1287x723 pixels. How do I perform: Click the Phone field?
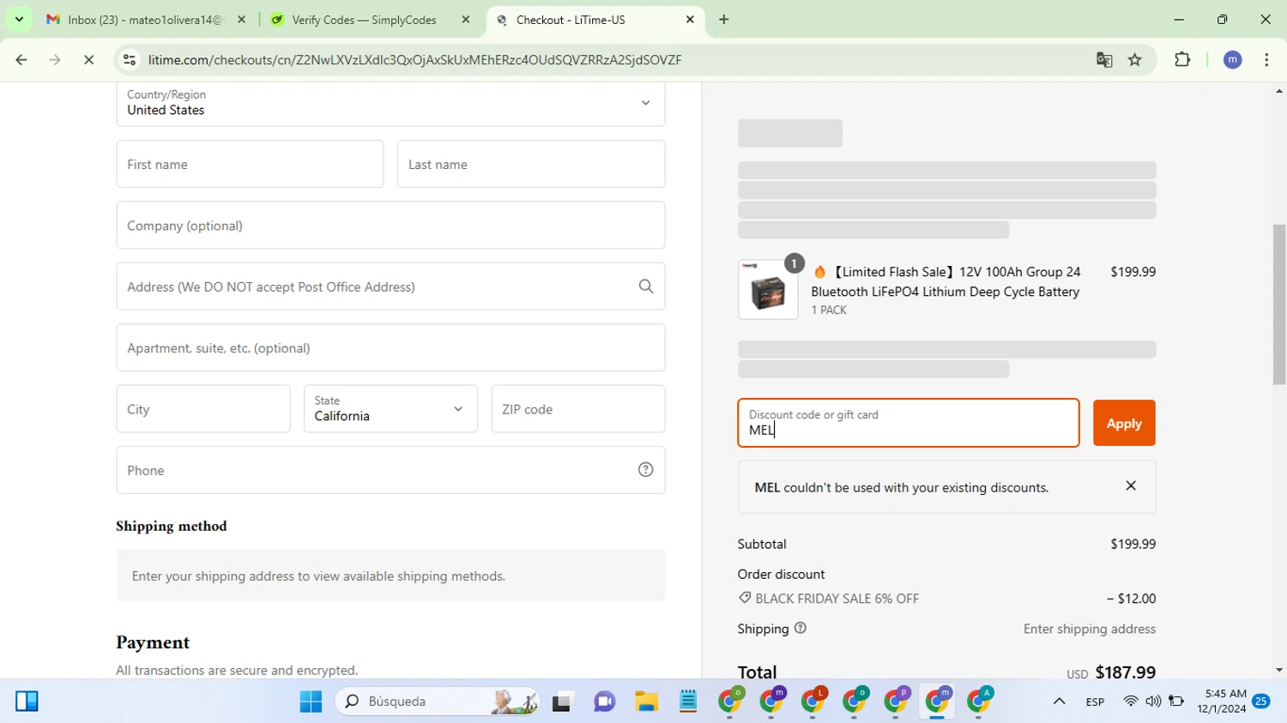tap(390, 470)
